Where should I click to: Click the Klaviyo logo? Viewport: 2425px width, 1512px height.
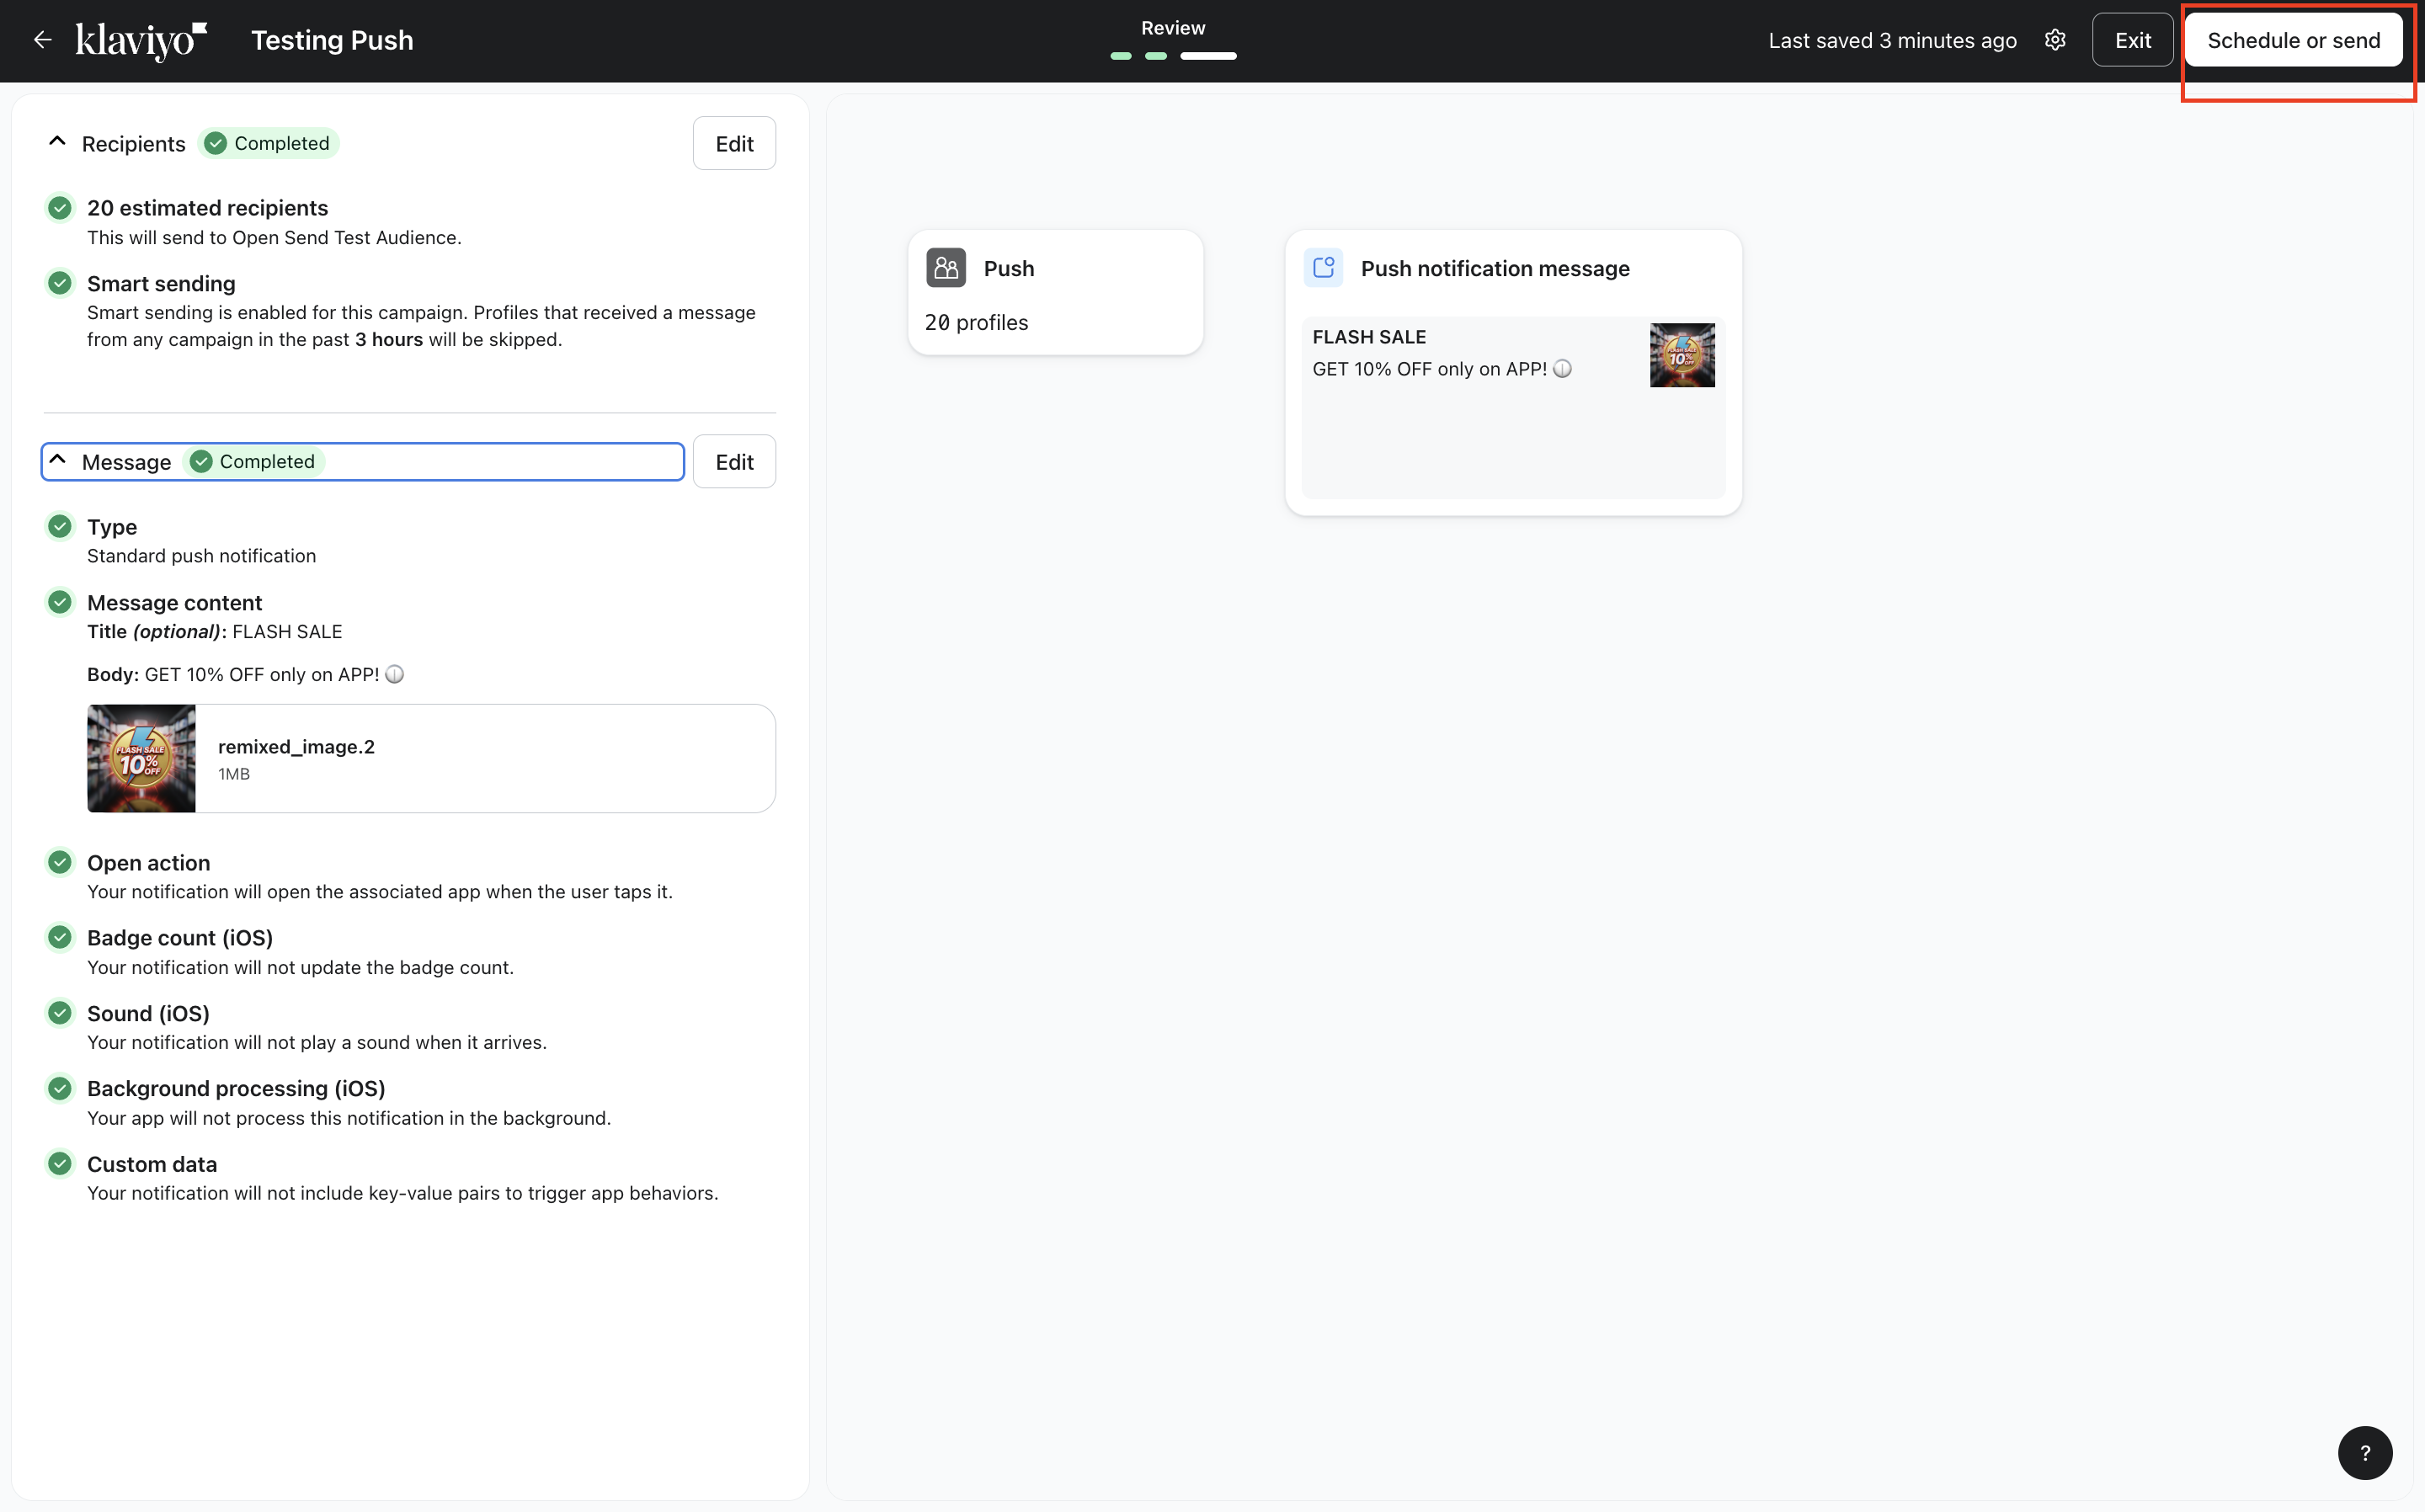[x=141, y=40]
